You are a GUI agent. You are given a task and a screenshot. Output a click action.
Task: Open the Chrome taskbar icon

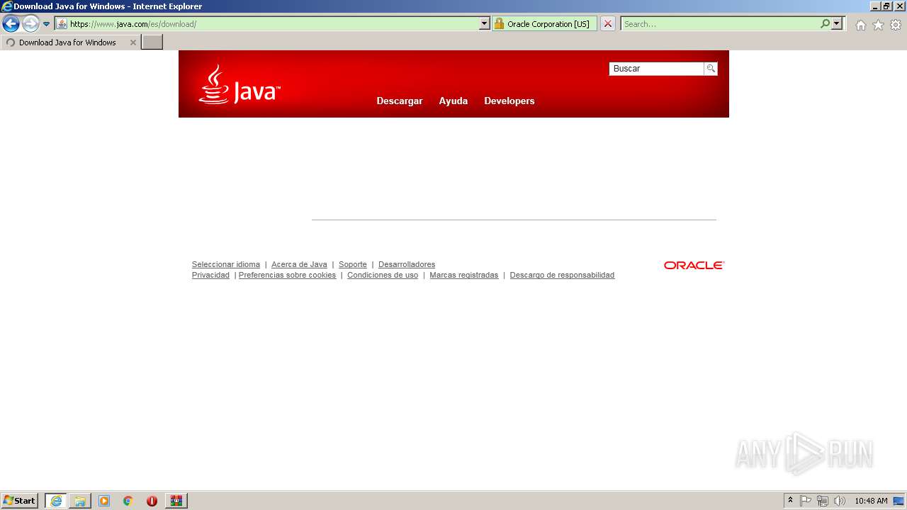point(128,501)
